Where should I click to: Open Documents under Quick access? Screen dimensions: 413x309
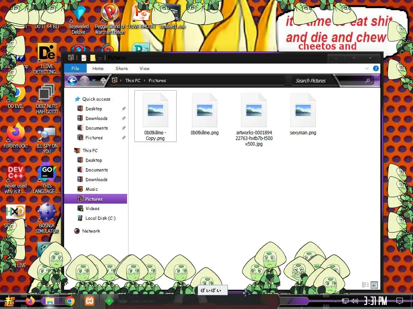point(97,128)
